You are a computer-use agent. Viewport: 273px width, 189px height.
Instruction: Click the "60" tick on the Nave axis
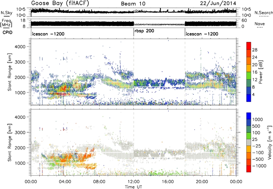coord(244,20)
